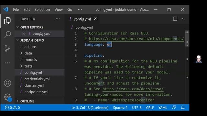The width and height of the screenshot is (207, 116).
Task: Change language mode via YAML
Action: [x=163, y=108]
